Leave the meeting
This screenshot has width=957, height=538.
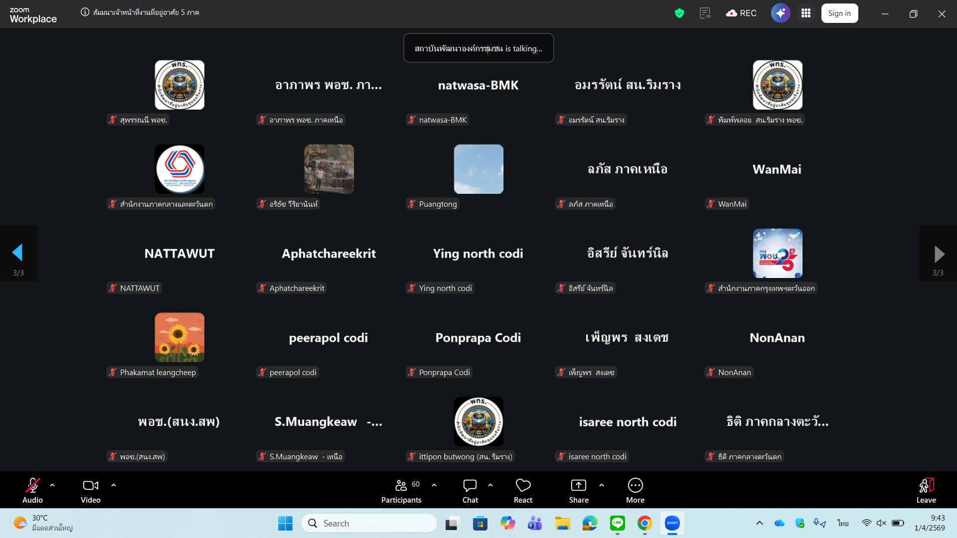click(926, 491)
